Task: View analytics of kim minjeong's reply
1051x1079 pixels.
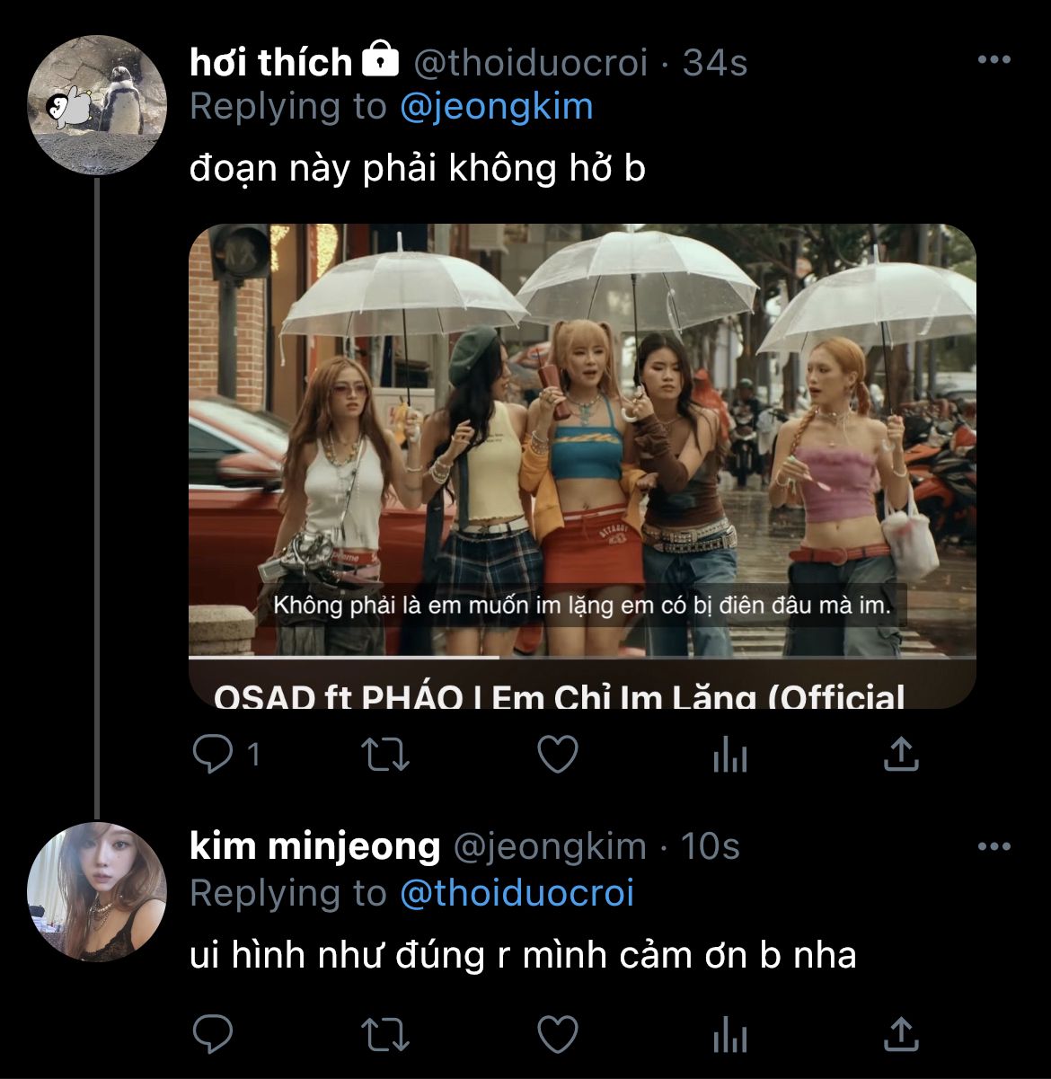Action: (x=729, y=1035)
